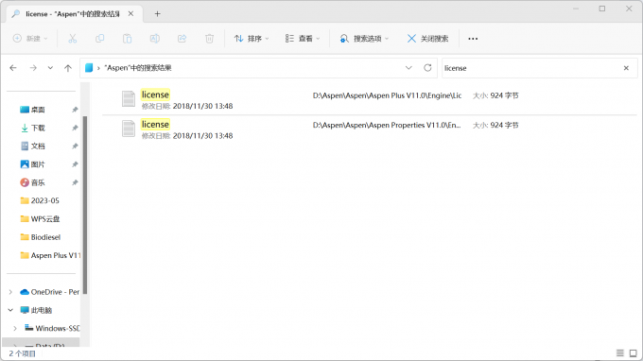Open the 新建 (New) dropdown
This screenshot has width=643, height=361.
pos(30,39)
